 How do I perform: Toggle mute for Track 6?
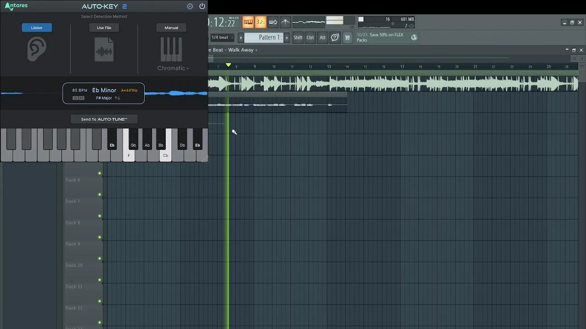click(99, 174)
